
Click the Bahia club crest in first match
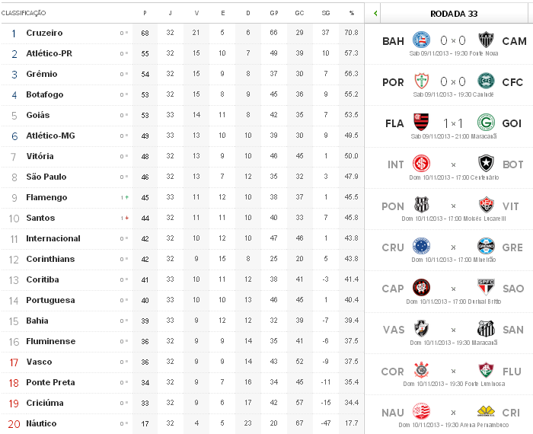pos(420,40)
